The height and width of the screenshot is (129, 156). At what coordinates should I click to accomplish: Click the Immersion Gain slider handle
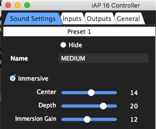click(x=87, y=119)
